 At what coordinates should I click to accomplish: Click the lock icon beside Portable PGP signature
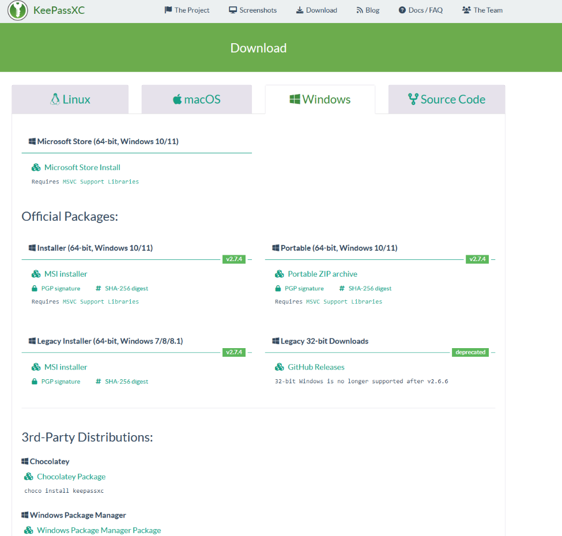click(x=278, y=289)
